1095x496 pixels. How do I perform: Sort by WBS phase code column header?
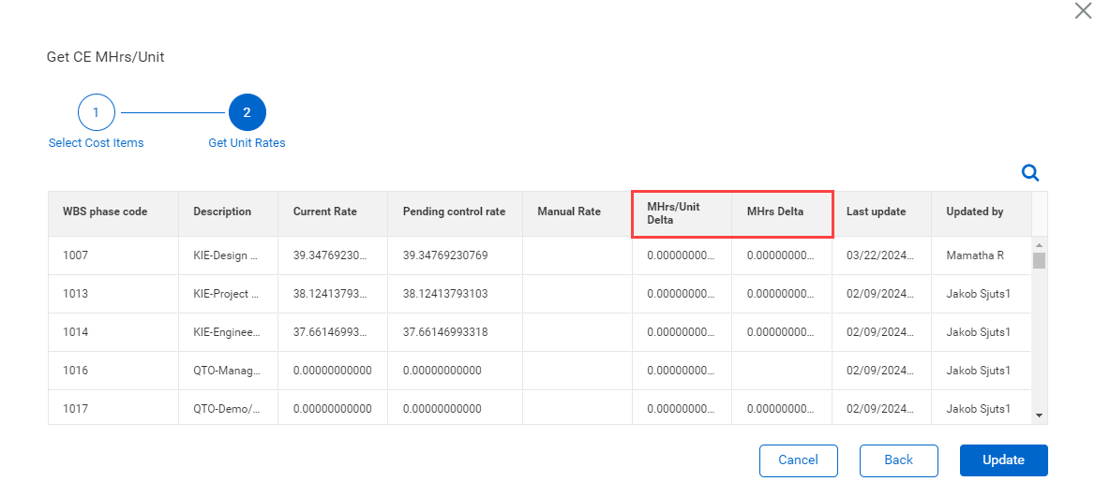105,212
